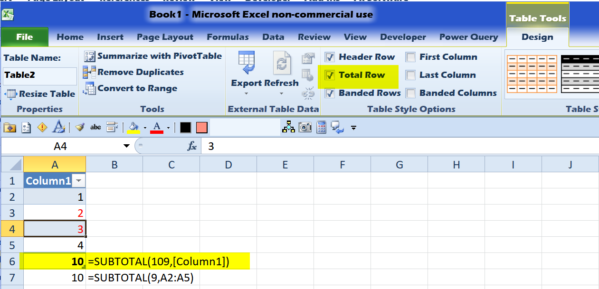Viewport: 599px width, 289px height.
Task: Open the font color dropdown arrow
Action: point(168,128)
